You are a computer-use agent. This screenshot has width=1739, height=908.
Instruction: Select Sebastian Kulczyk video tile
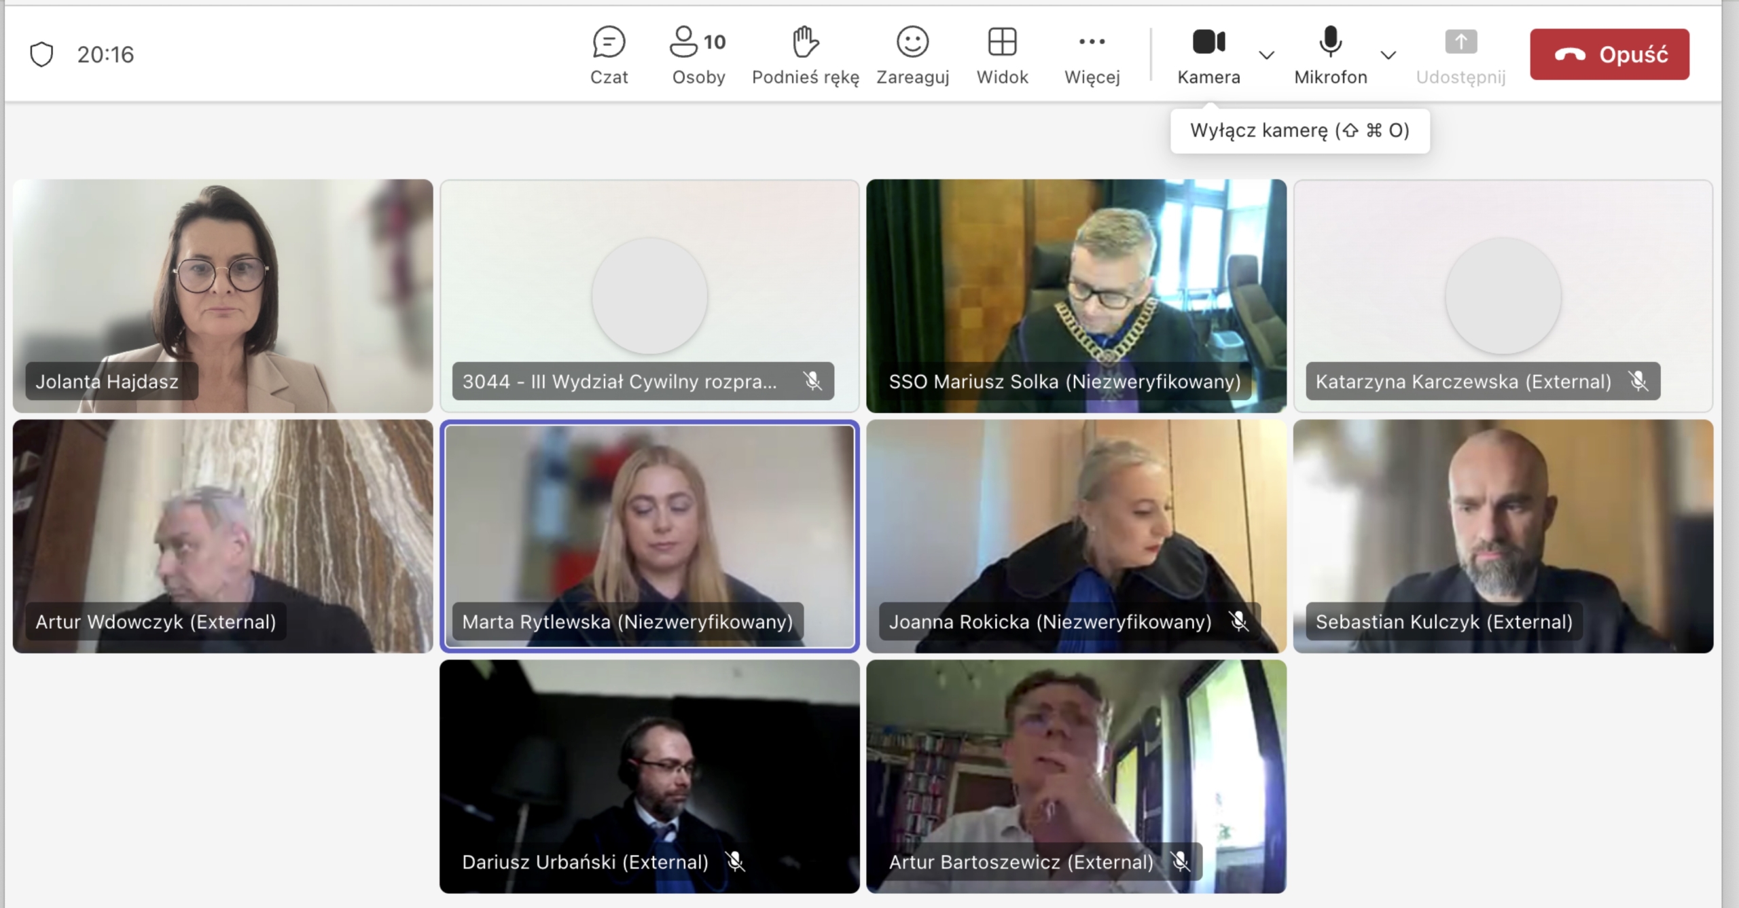coord(1503,536)
